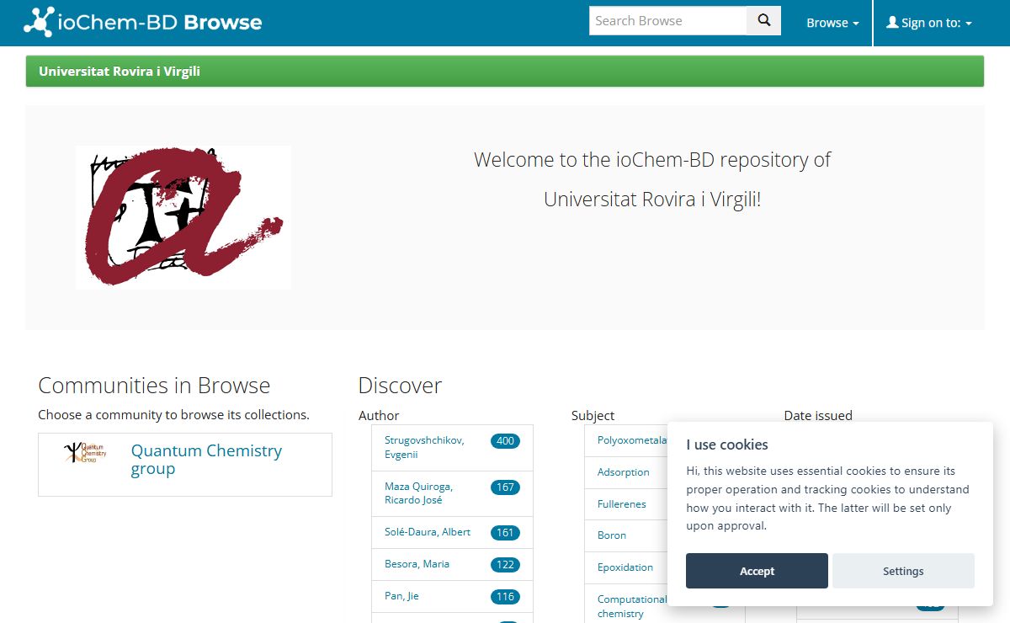Image resolution: width=1010 pixels, height=623 pixels.
Task: Click the magnifying glass search button
Action: click(764, 21)
